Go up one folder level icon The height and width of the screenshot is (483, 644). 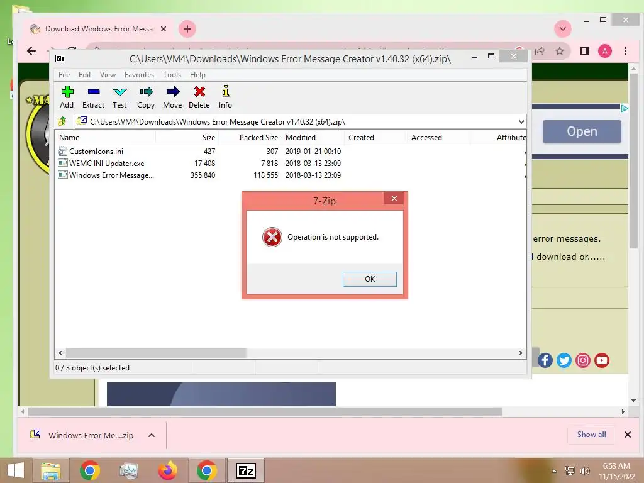[62, 121]
